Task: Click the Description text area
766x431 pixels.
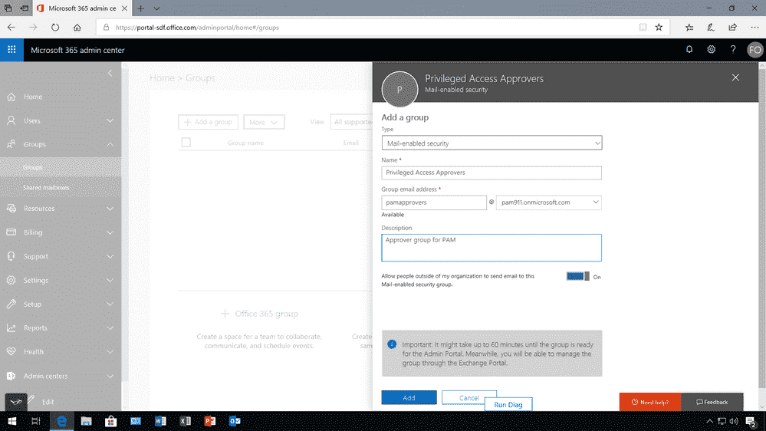Action: 491,248
